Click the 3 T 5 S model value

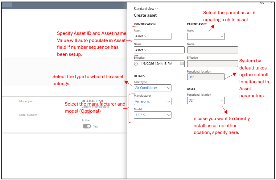(x=140, y=115)
